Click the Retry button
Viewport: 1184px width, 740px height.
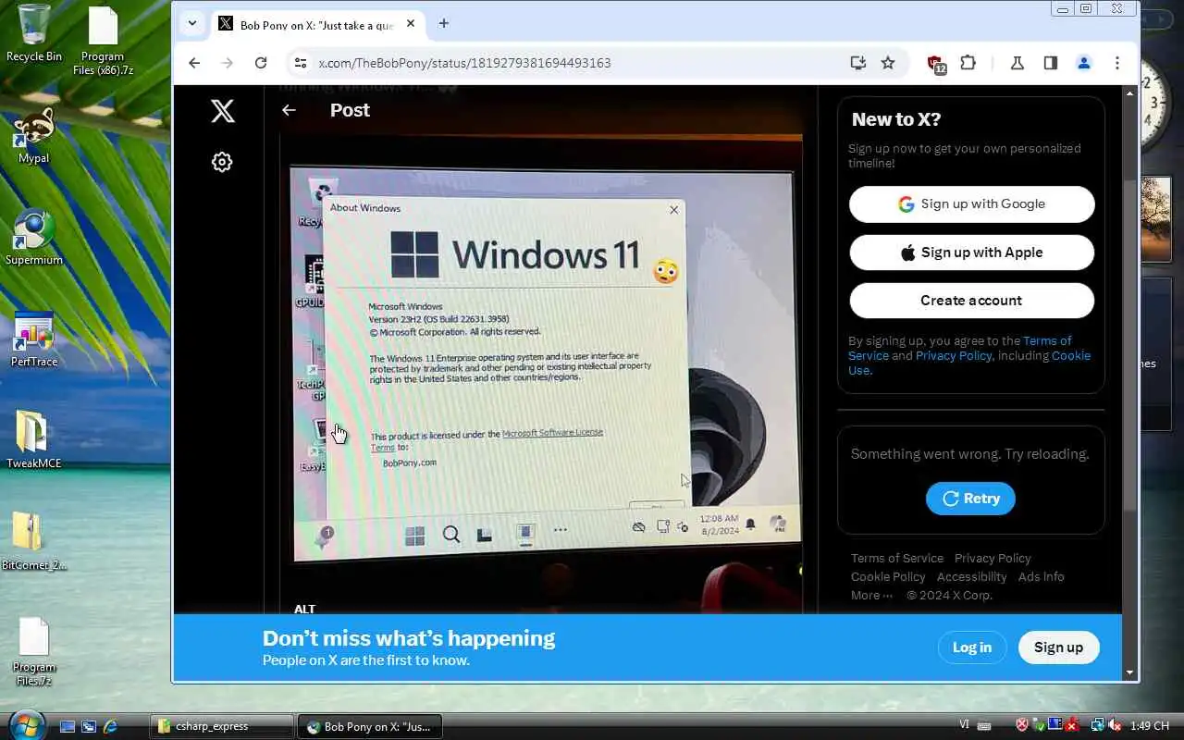(970, 499)
